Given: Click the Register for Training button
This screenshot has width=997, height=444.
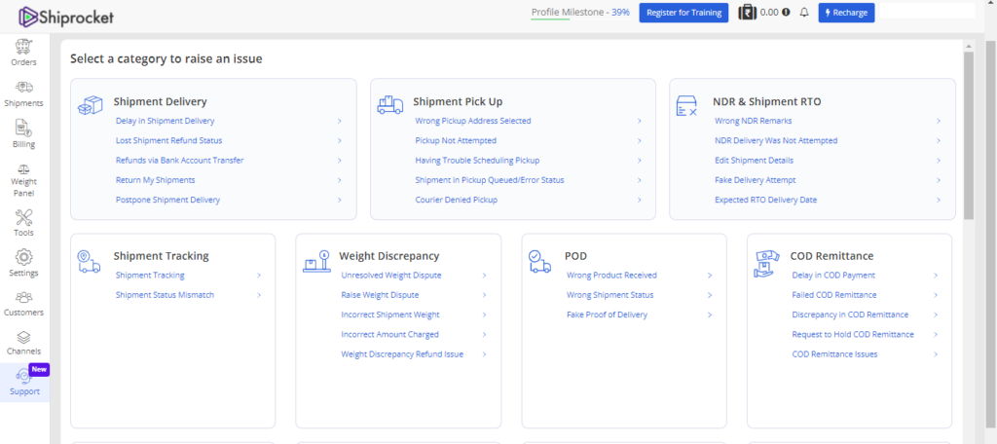Looking at the screenshot, I should (x=683, y=12).
